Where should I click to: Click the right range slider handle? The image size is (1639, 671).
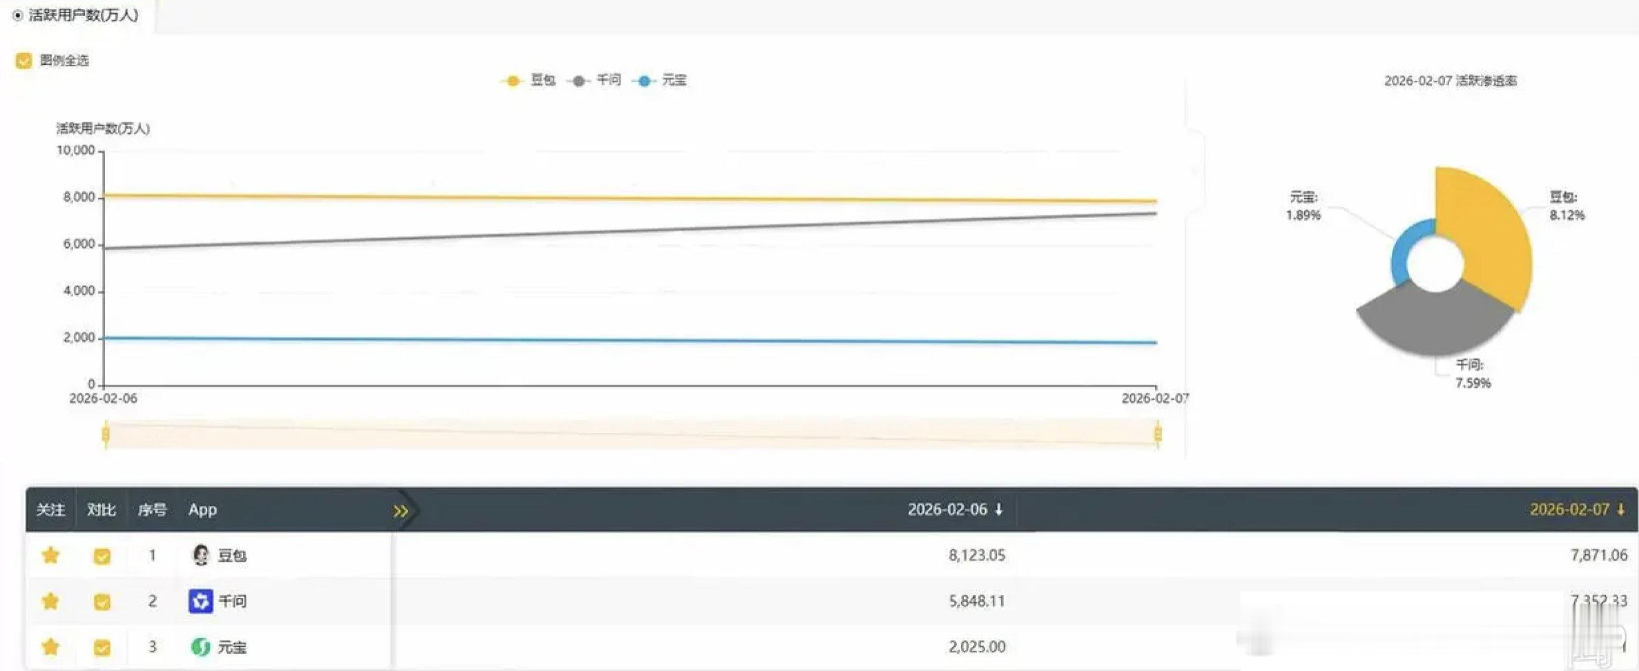pyautogui.click(x=1158, y=434)
